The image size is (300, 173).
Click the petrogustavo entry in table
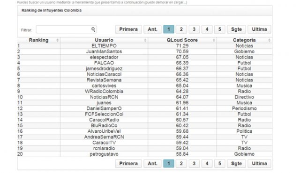(x=104, y=154)
